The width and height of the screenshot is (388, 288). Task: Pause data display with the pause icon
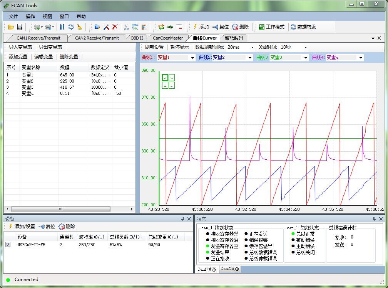[62, 27]
